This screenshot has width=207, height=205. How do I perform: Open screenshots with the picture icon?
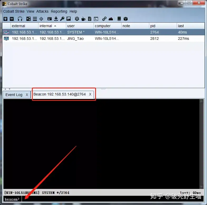(69, 19)
